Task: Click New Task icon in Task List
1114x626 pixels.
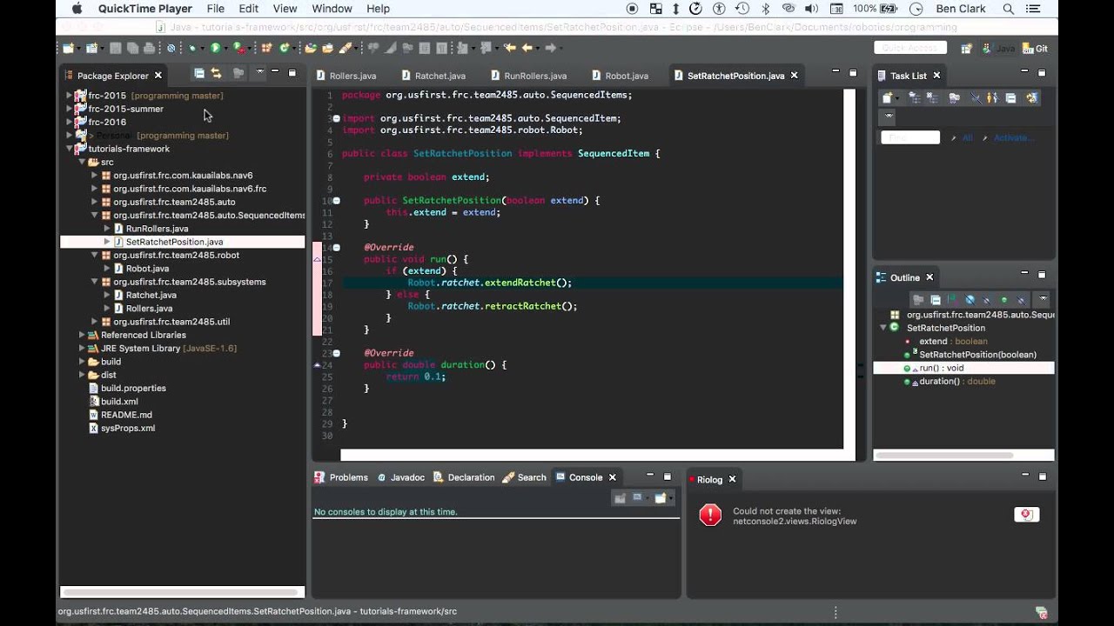Action: (x=887, y=98)
